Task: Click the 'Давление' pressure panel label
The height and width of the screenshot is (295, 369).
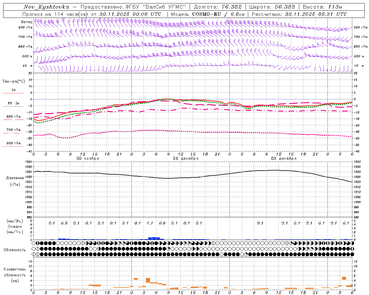Action: point(15,178)
